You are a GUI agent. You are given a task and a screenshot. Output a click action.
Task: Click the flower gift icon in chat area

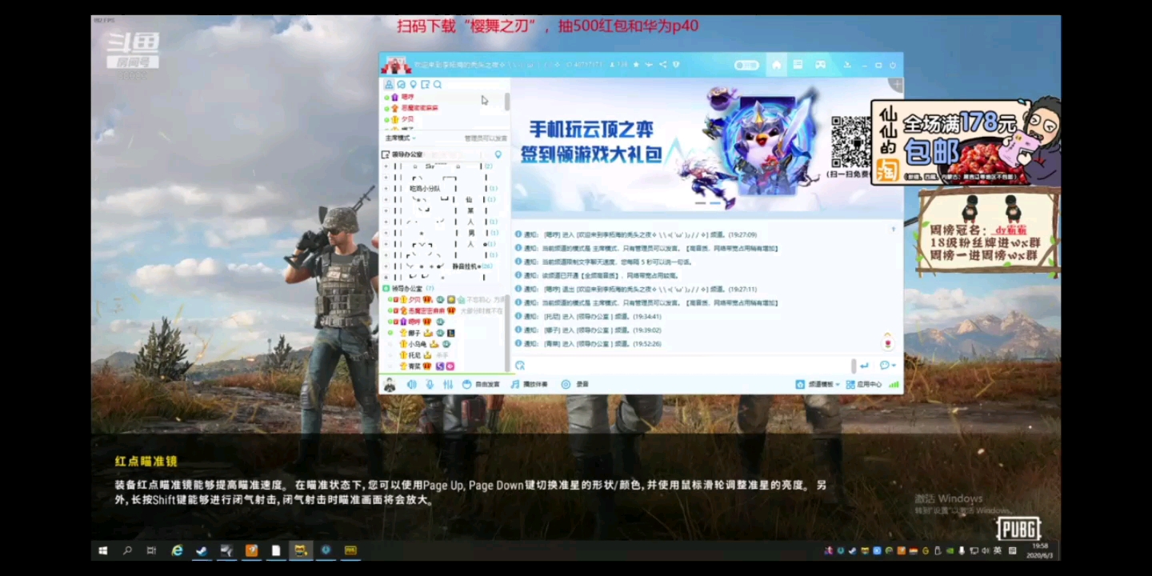[x=887, y=343]
